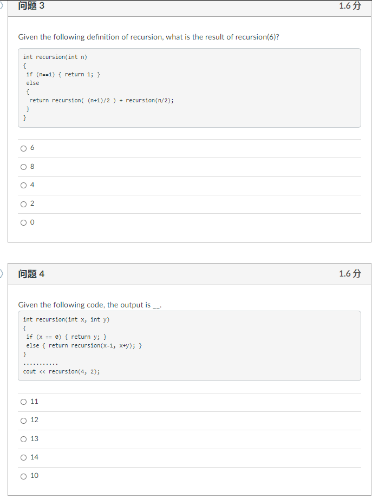
Task: Flag 问题 3 using the left-edge marker
Action: (2, 4)
